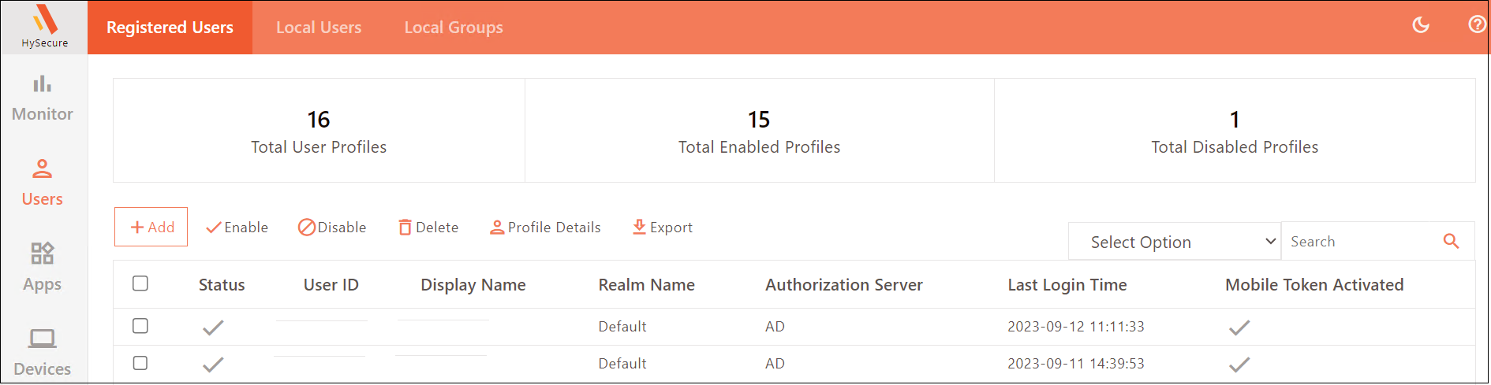Screen dimensions: 1491x385
Task: Click the search magnifier icon
Action: (x=1451, y=241)
